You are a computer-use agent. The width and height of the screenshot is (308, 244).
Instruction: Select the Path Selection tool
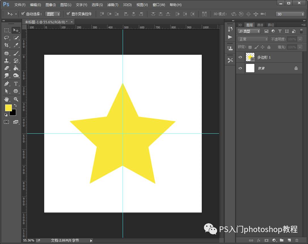(x=7, y=91)
